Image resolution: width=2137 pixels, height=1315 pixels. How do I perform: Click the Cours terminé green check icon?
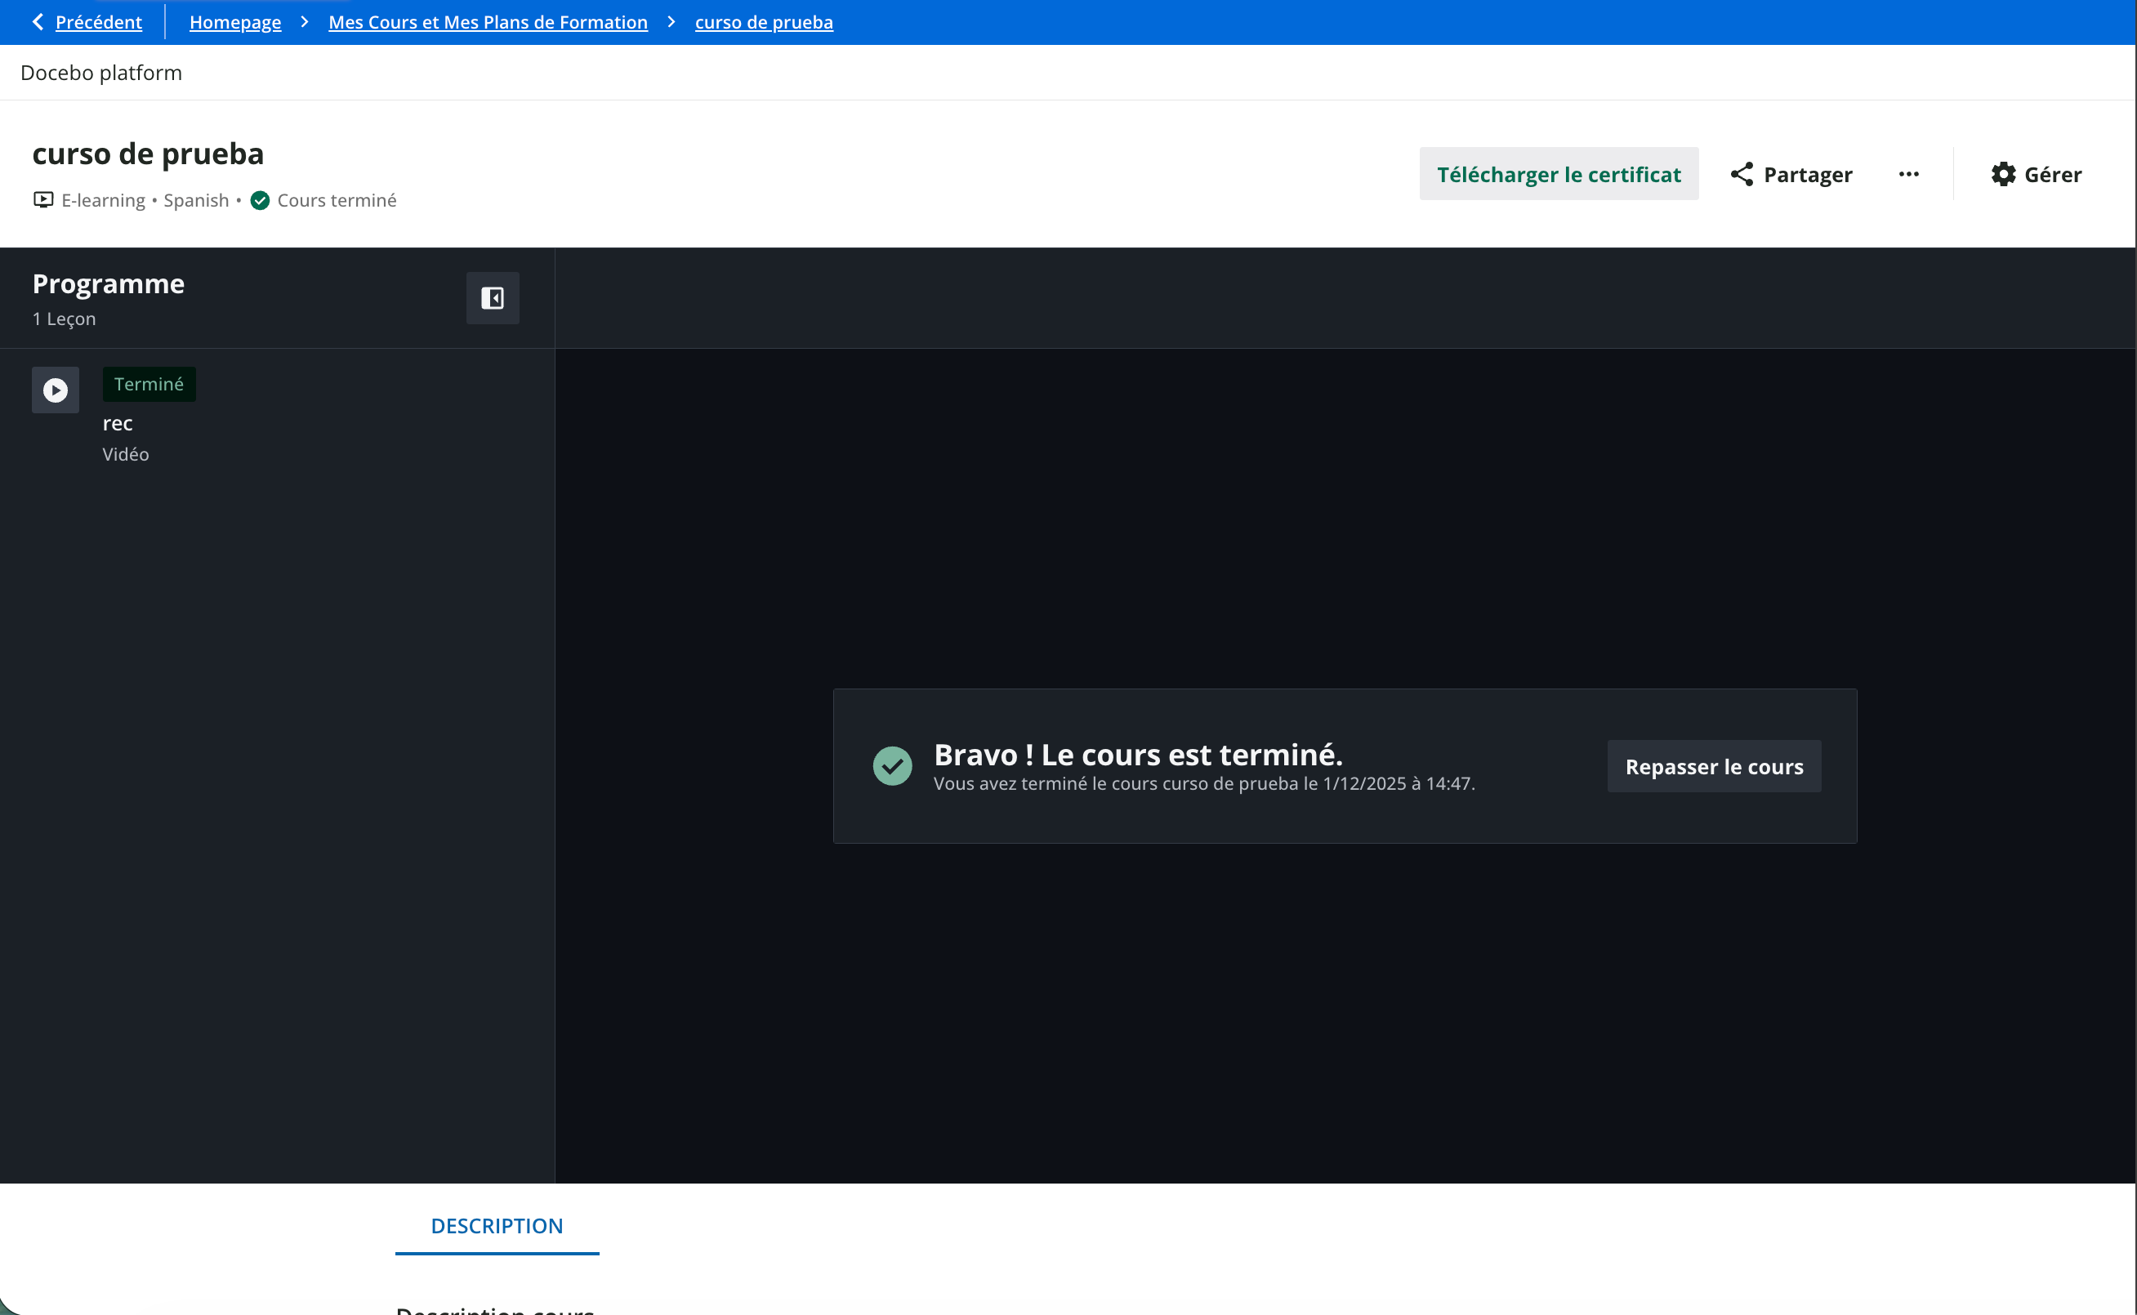[259, 201]
